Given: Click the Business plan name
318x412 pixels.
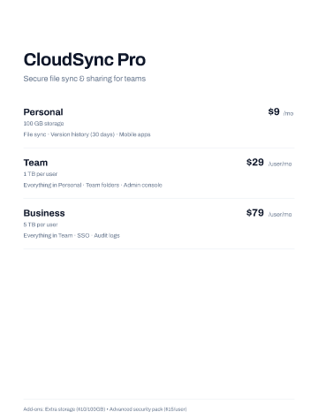Looking at the screenshot, I should click(44, 213).
